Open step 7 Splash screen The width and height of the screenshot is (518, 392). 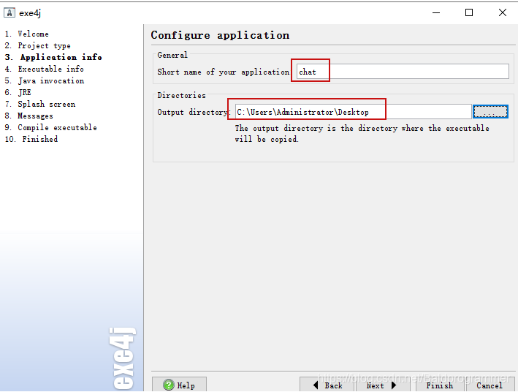click(40, 104)
